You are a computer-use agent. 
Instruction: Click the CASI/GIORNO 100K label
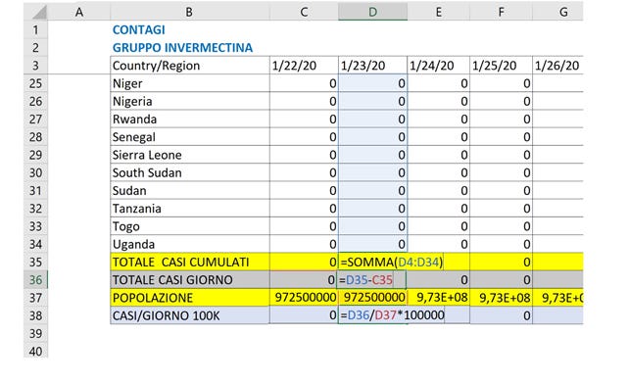190,315
